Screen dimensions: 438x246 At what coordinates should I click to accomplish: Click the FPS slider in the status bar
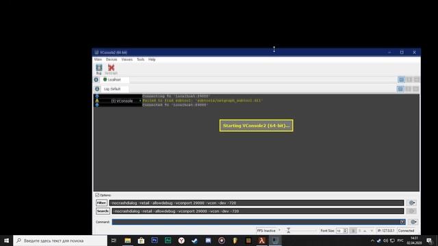coord(301,231)
